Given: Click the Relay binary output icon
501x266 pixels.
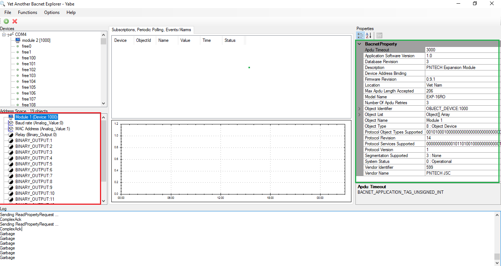Looking at the screenshot, I should [x=11, y=135].
